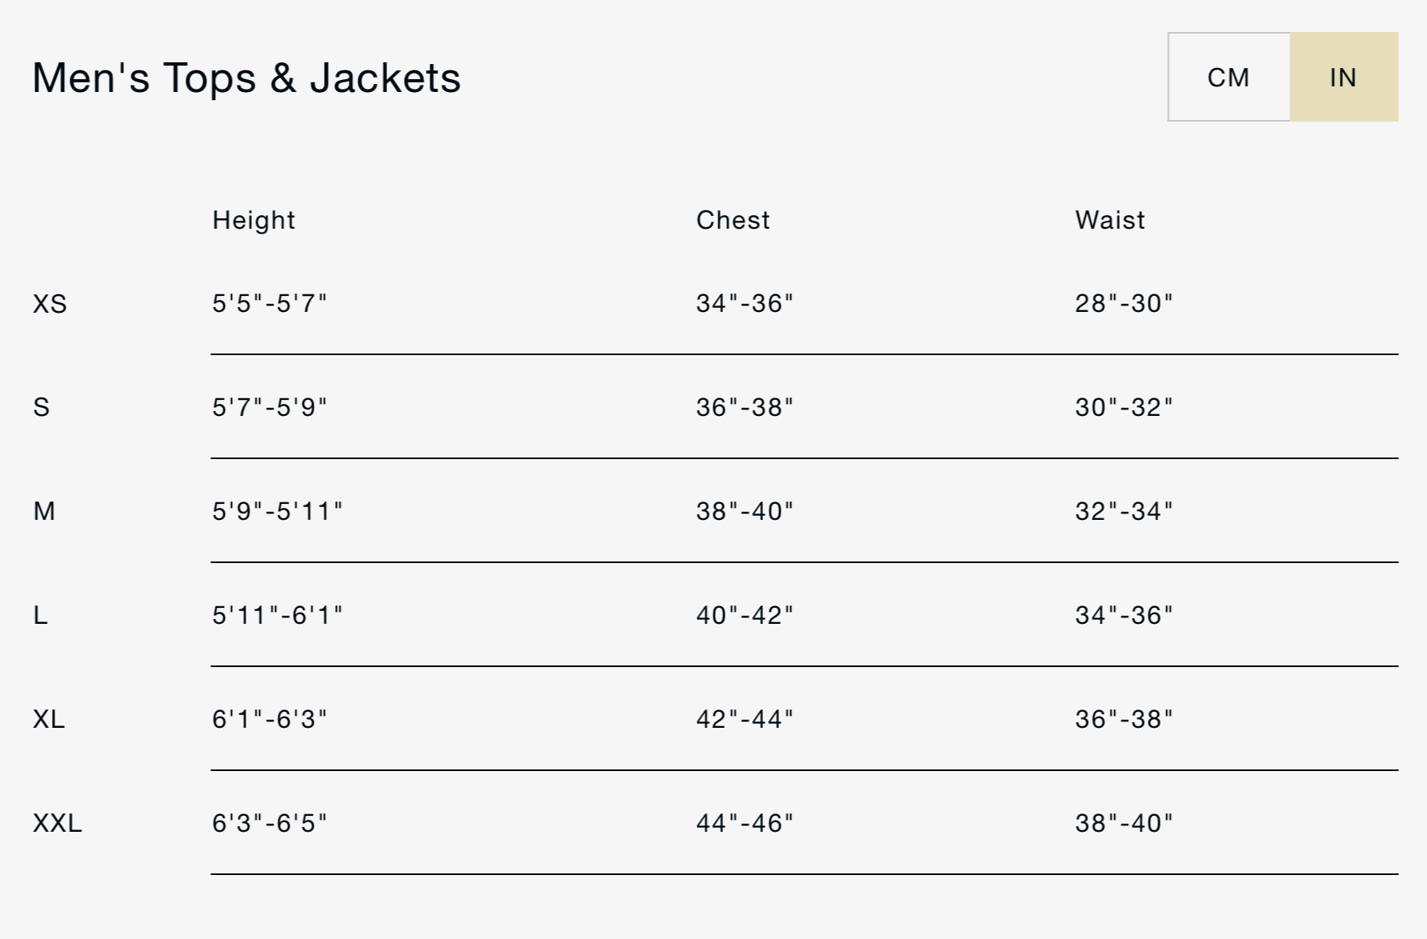Click the Men's Tops & Jackets heading
1427x939 pixels.
(246, 78)
